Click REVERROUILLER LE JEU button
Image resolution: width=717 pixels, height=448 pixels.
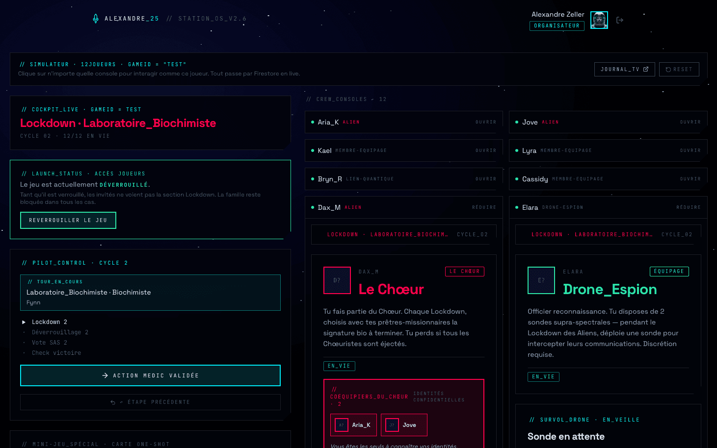pyautogui.click(x=68, y=221)
